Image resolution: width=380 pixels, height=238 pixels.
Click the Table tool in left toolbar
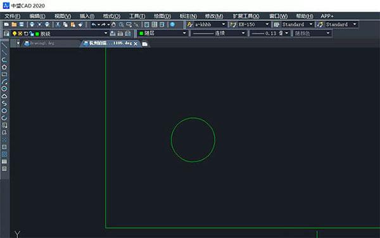tap(4, 161)
